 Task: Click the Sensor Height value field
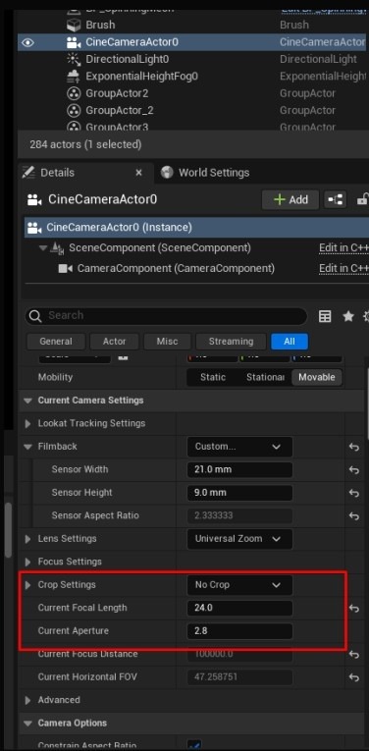pos(239,493)
